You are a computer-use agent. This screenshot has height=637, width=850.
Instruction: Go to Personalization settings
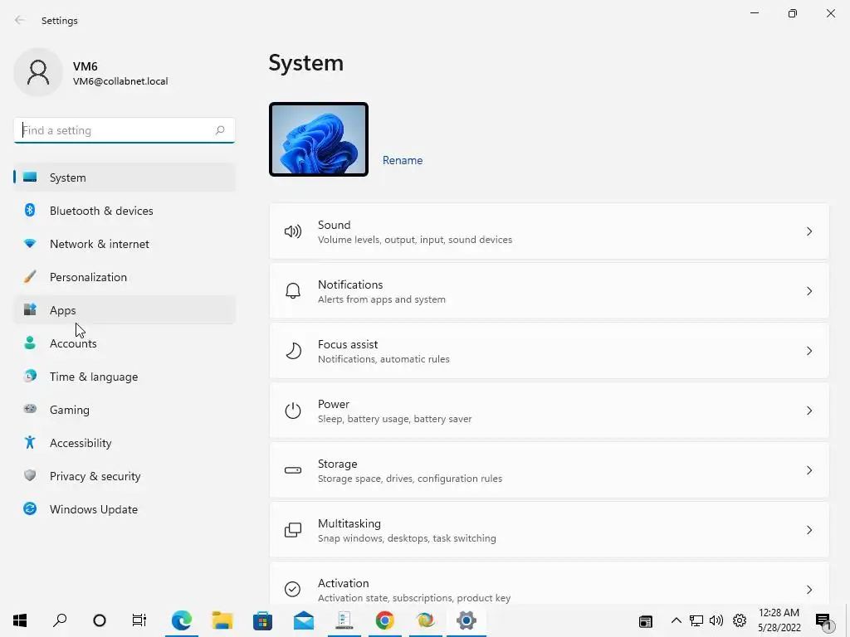coord(125,277)
